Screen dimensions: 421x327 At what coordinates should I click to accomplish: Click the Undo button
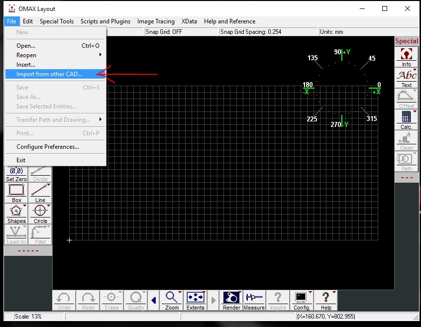click(x=64, y=301)
